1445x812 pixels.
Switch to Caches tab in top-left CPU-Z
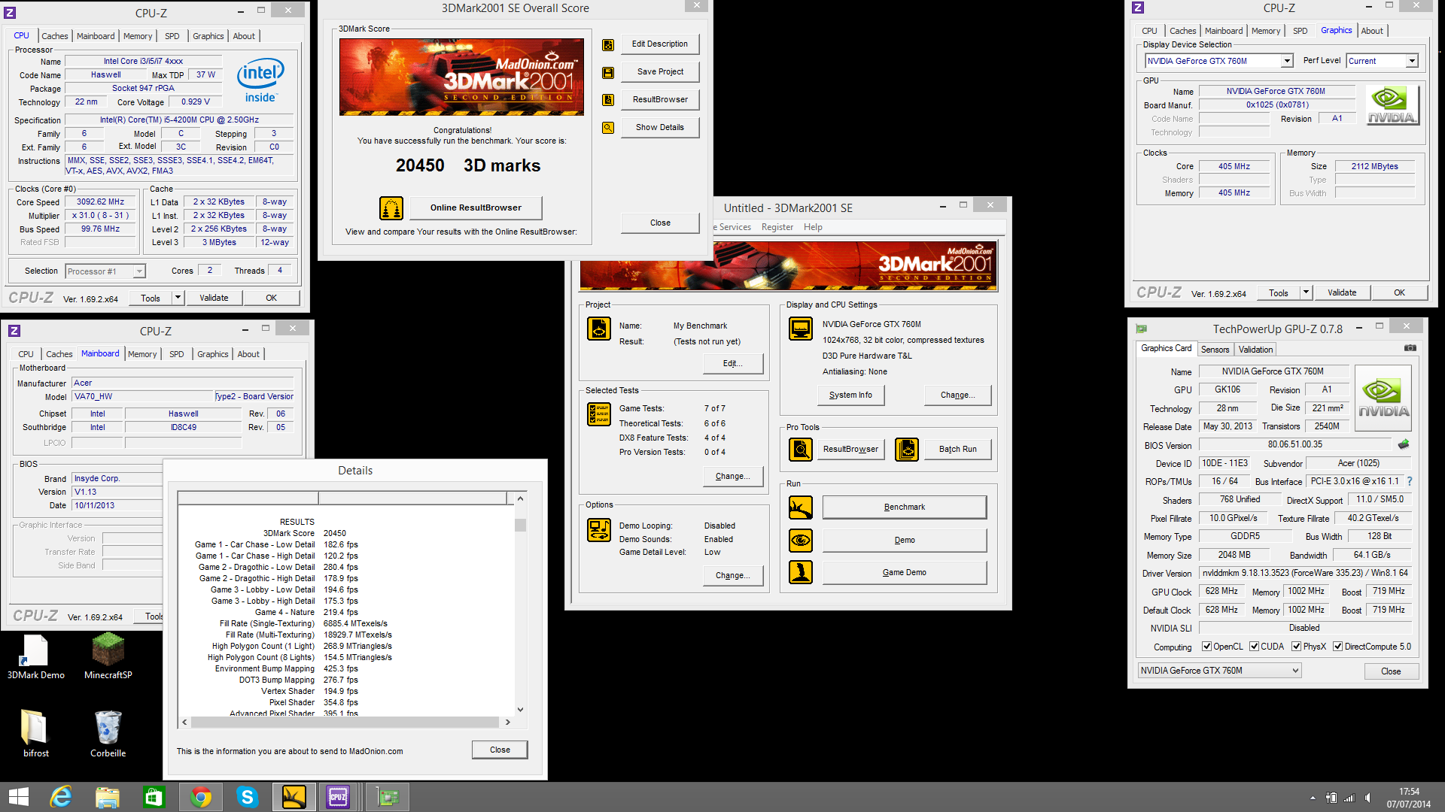click(55, 36)
